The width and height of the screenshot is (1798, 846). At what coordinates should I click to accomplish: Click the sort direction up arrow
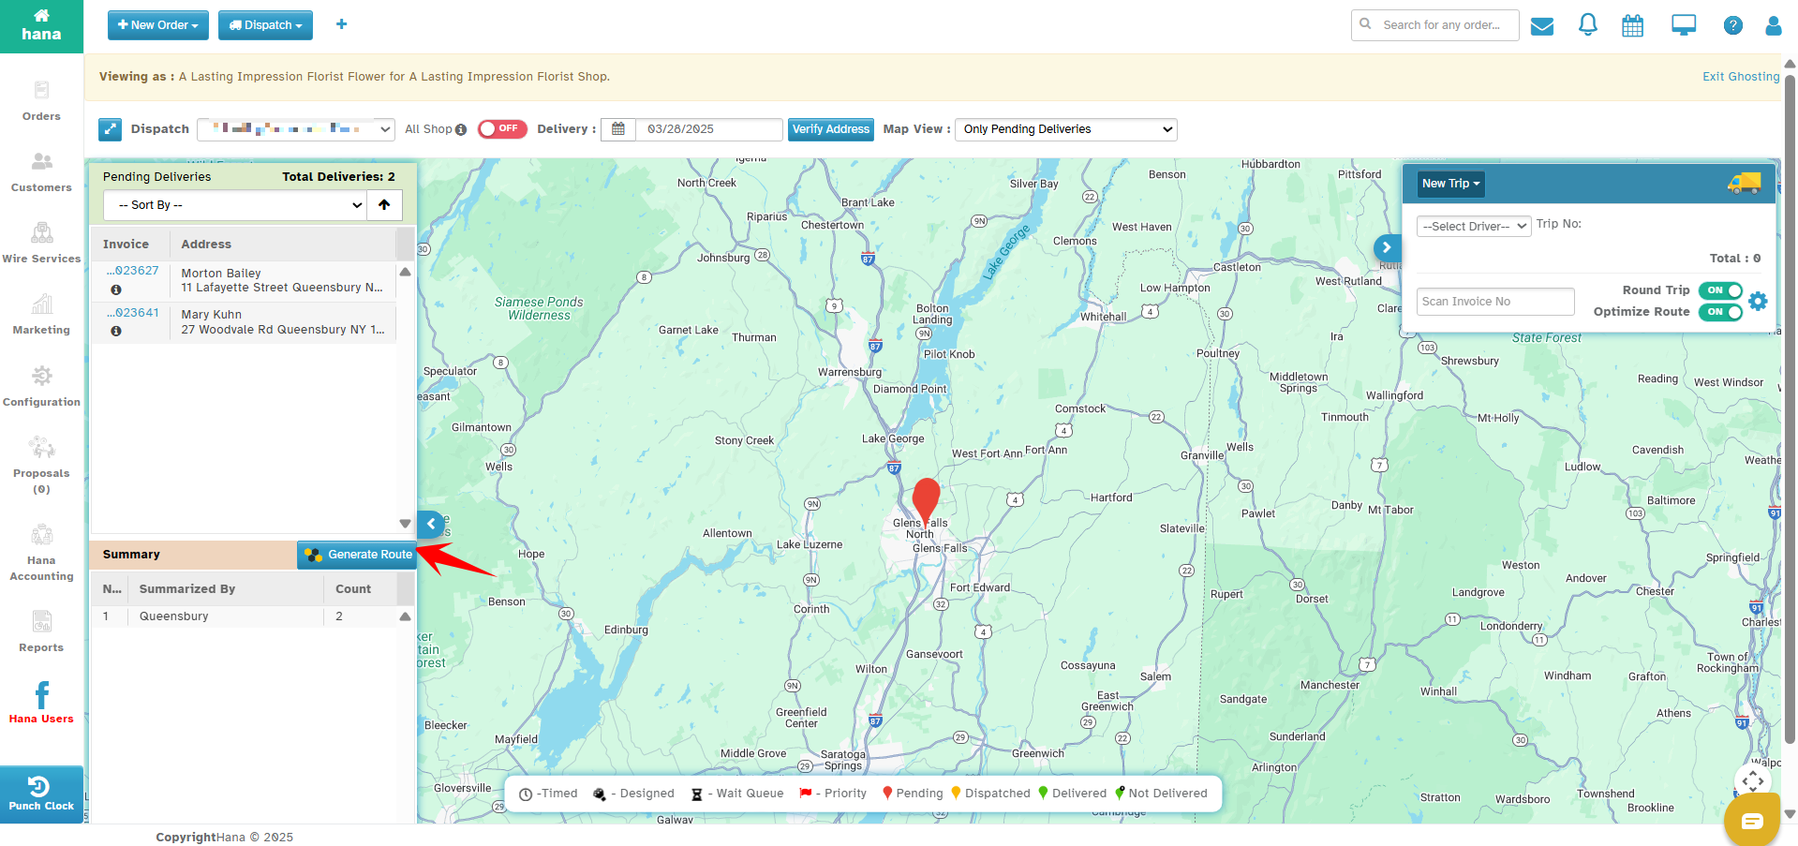pos(384,205)
